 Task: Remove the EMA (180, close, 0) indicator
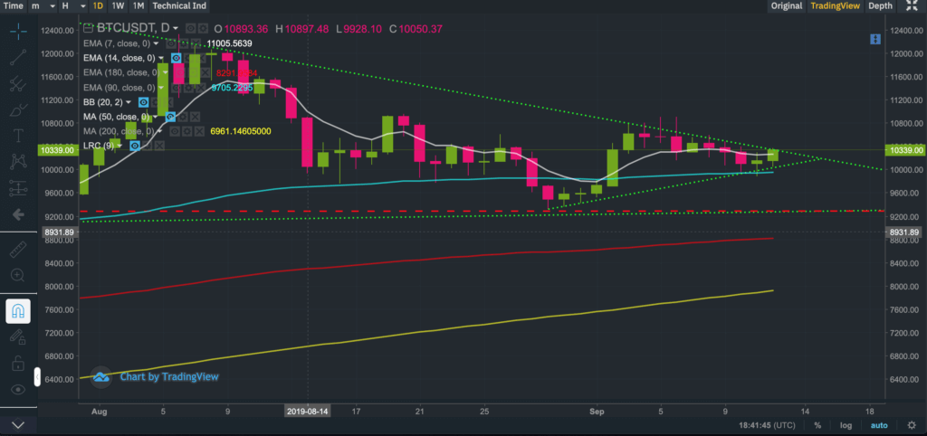205,72
